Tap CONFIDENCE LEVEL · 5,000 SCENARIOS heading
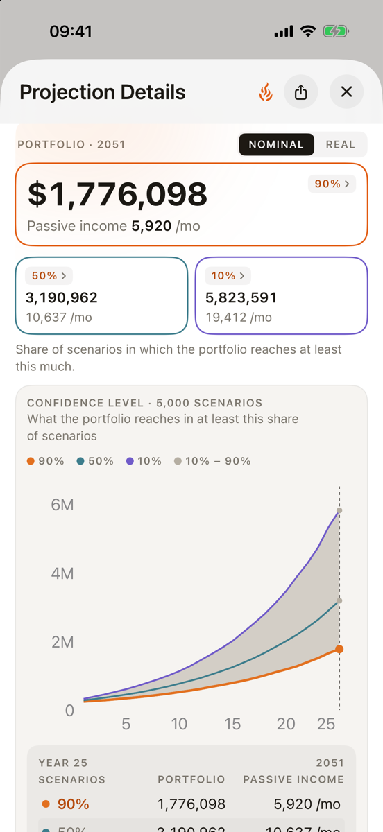The image size is (383, 832). click(145, 403)
